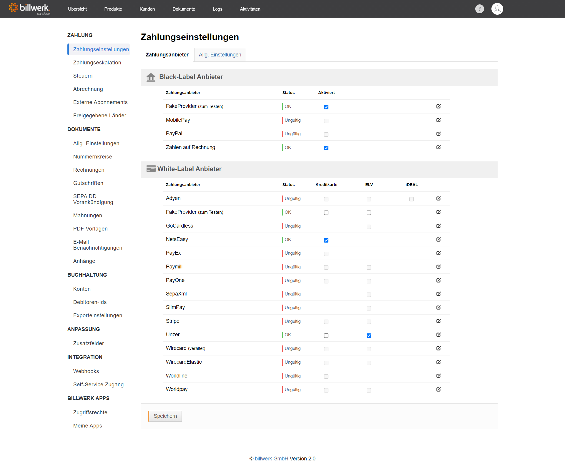Open Self-Service Zugang sidebar link
565x466 pixels.
coord(98,385)
